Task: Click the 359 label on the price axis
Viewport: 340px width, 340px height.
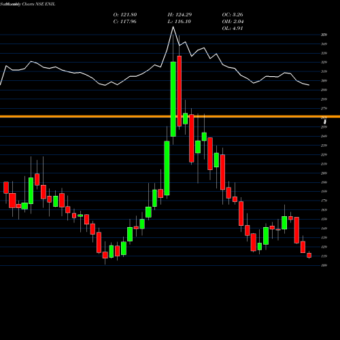Action: (x=324, y=35)
